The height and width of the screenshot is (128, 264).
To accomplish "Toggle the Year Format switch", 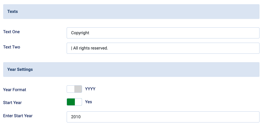I will 74,89.
